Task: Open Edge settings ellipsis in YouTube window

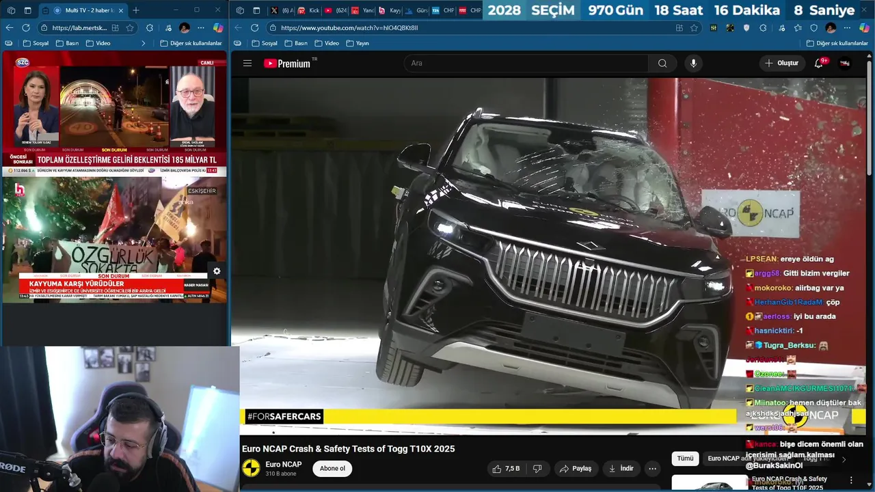Action: pos(847,28)
